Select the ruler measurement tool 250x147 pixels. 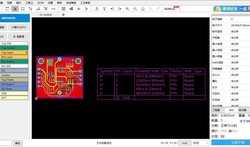click(53, 9)
